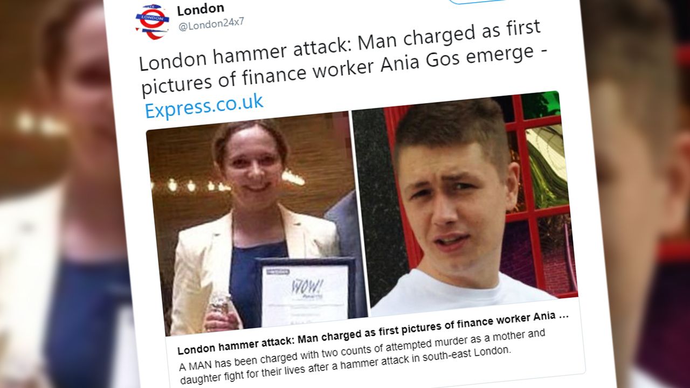Click the London display name
Screen dimensions: 690x388
[201, 9]
